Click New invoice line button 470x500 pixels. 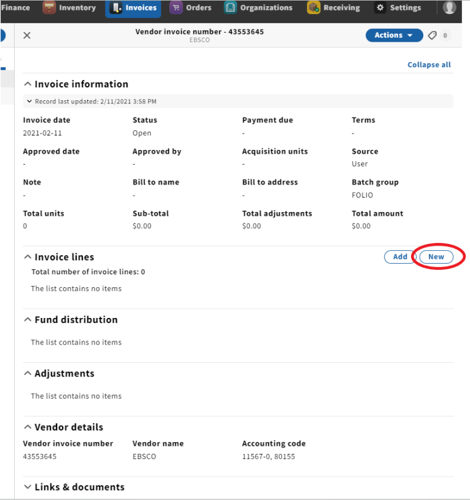click(x=436, y=257)
